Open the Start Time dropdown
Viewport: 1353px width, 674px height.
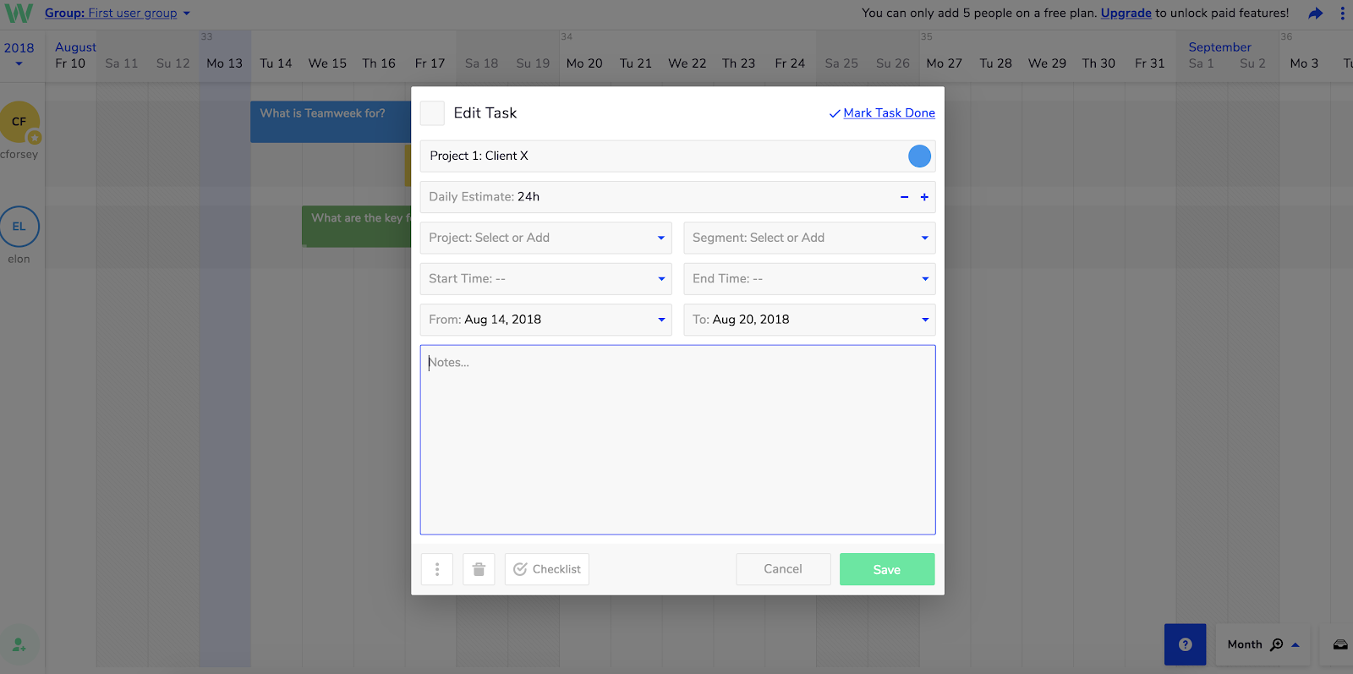[546, 279]
